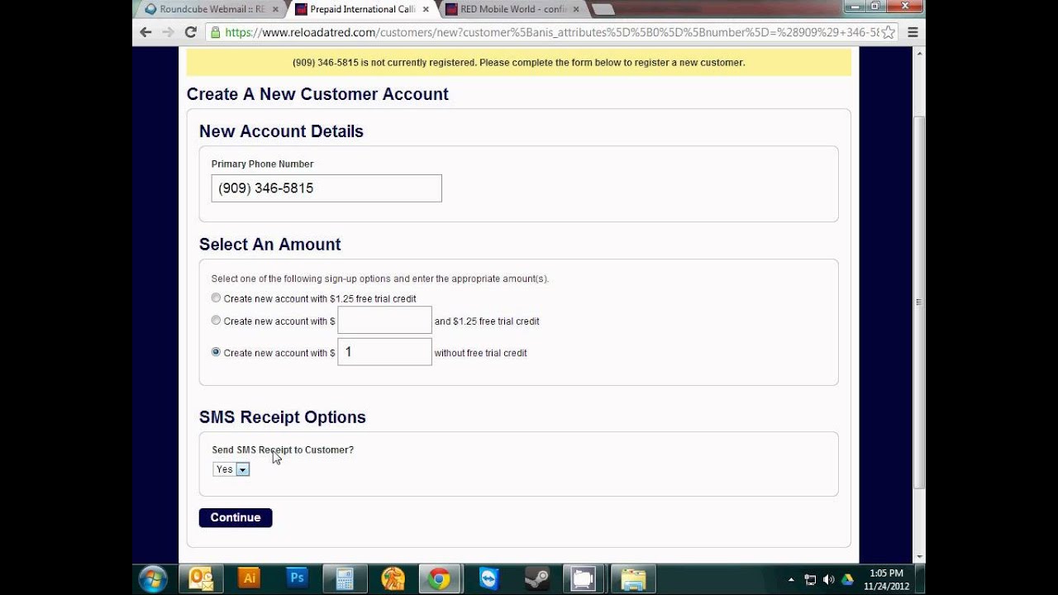
Task: Open the Windows Start menu
Action: (153, 579)
